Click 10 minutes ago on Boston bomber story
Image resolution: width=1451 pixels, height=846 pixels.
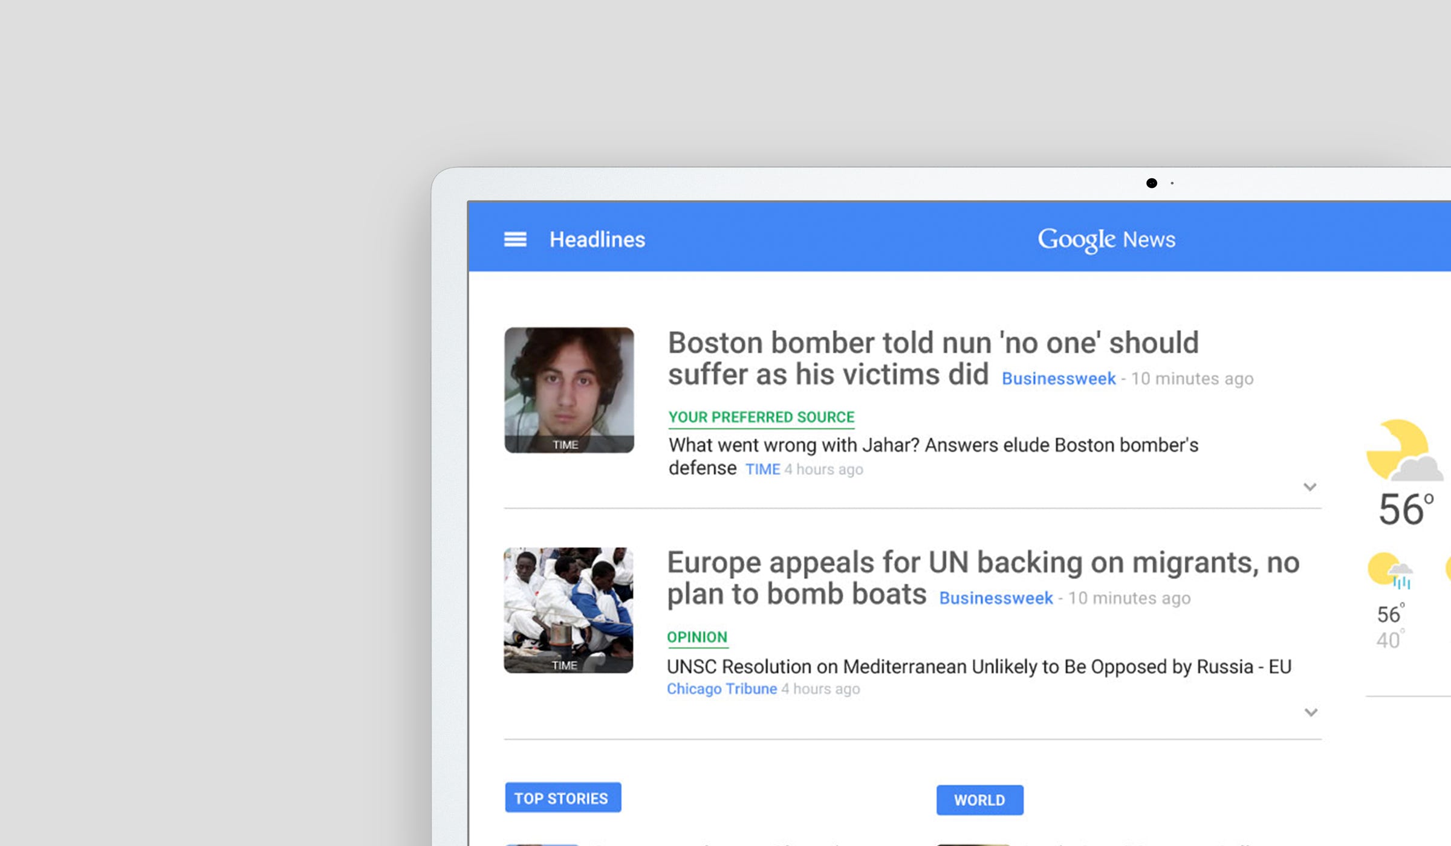(1192, 379)
